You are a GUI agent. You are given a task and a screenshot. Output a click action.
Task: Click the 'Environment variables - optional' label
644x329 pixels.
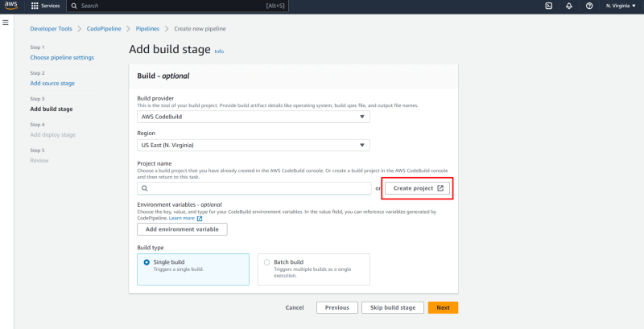[180, 204]
